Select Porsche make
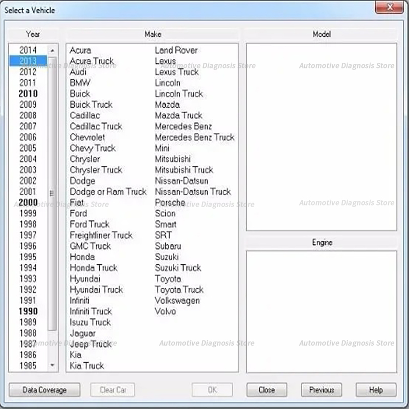 (x=170, y=202)
